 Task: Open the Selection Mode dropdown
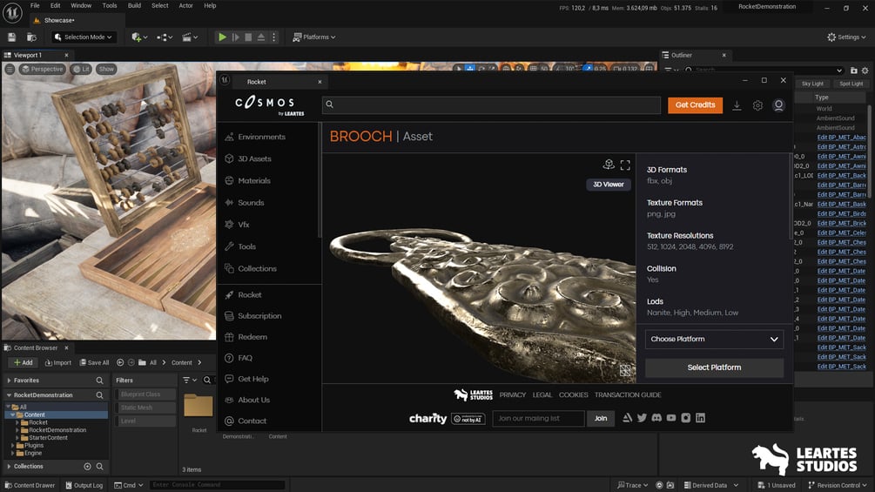(84, 37)
